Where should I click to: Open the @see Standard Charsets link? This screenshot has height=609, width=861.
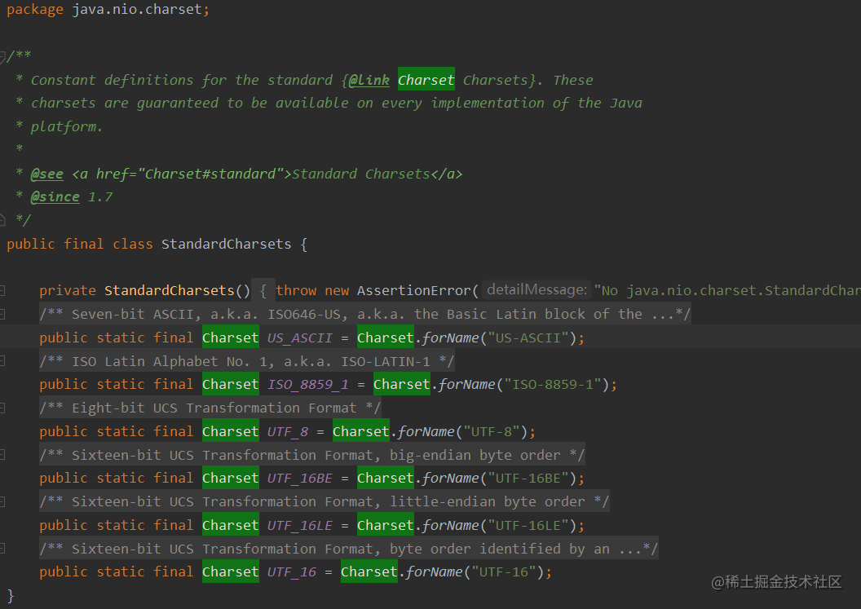[46, 173]
